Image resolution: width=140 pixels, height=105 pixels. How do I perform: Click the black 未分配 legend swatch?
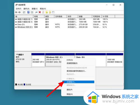pyautogui.click(x=16, y=85)
